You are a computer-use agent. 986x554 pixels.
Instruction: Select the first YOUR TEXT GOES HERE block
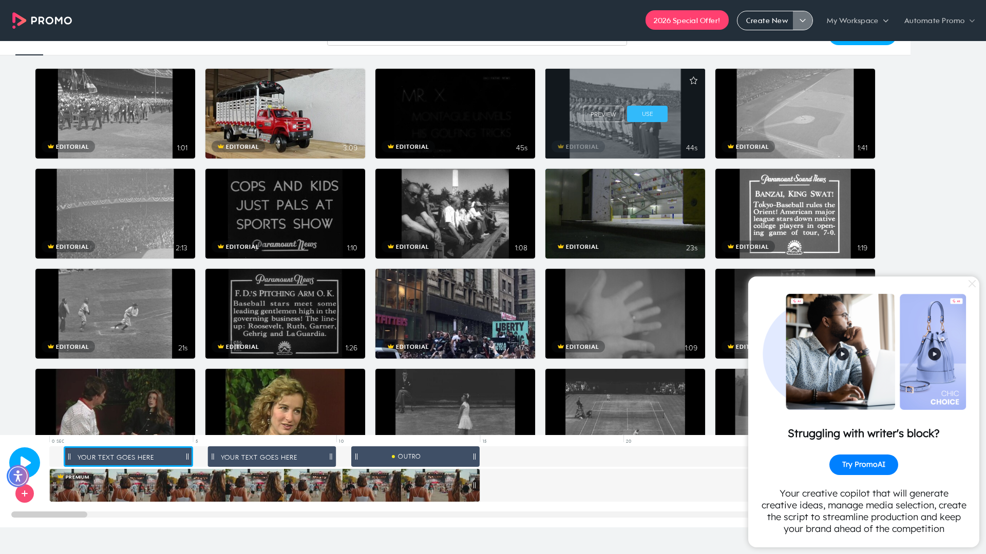(x=128, y=457)
